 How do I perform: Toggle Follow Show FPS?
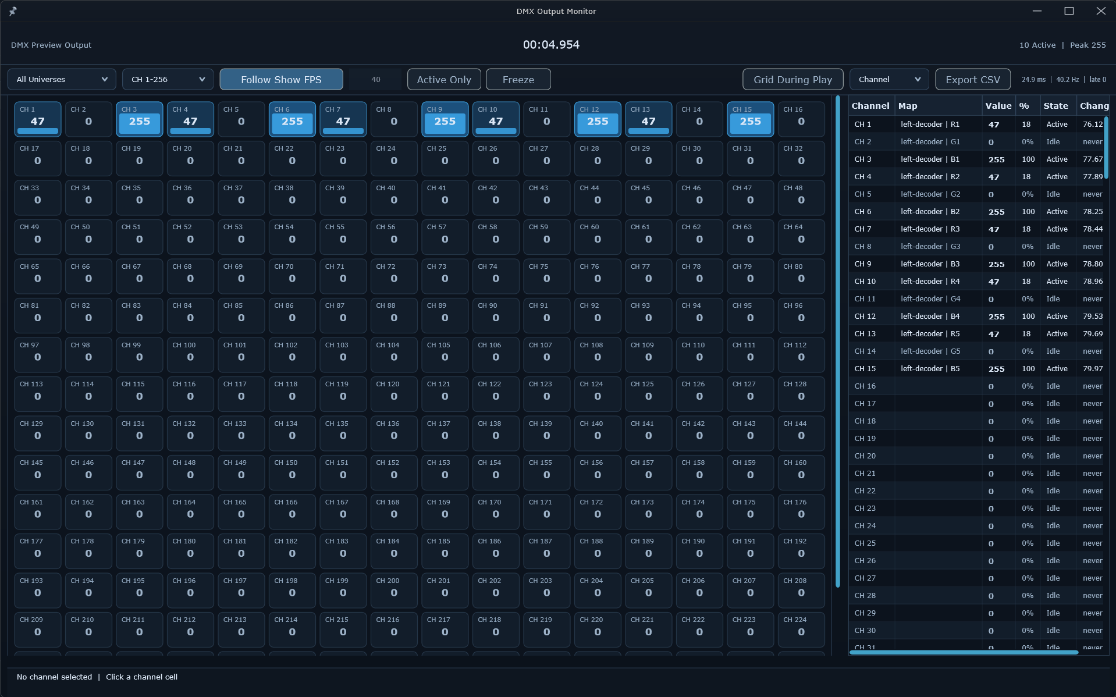(281, 80)
